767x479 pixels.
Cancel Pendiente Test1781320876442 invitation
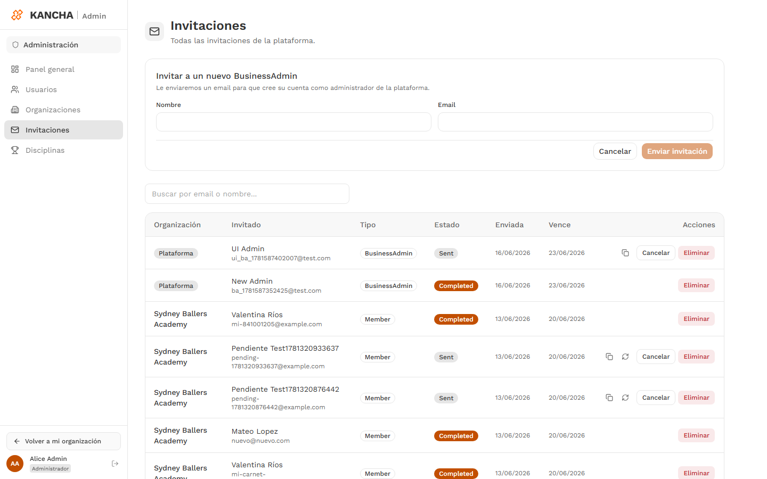pyautogui.click(x=656, y=398)
